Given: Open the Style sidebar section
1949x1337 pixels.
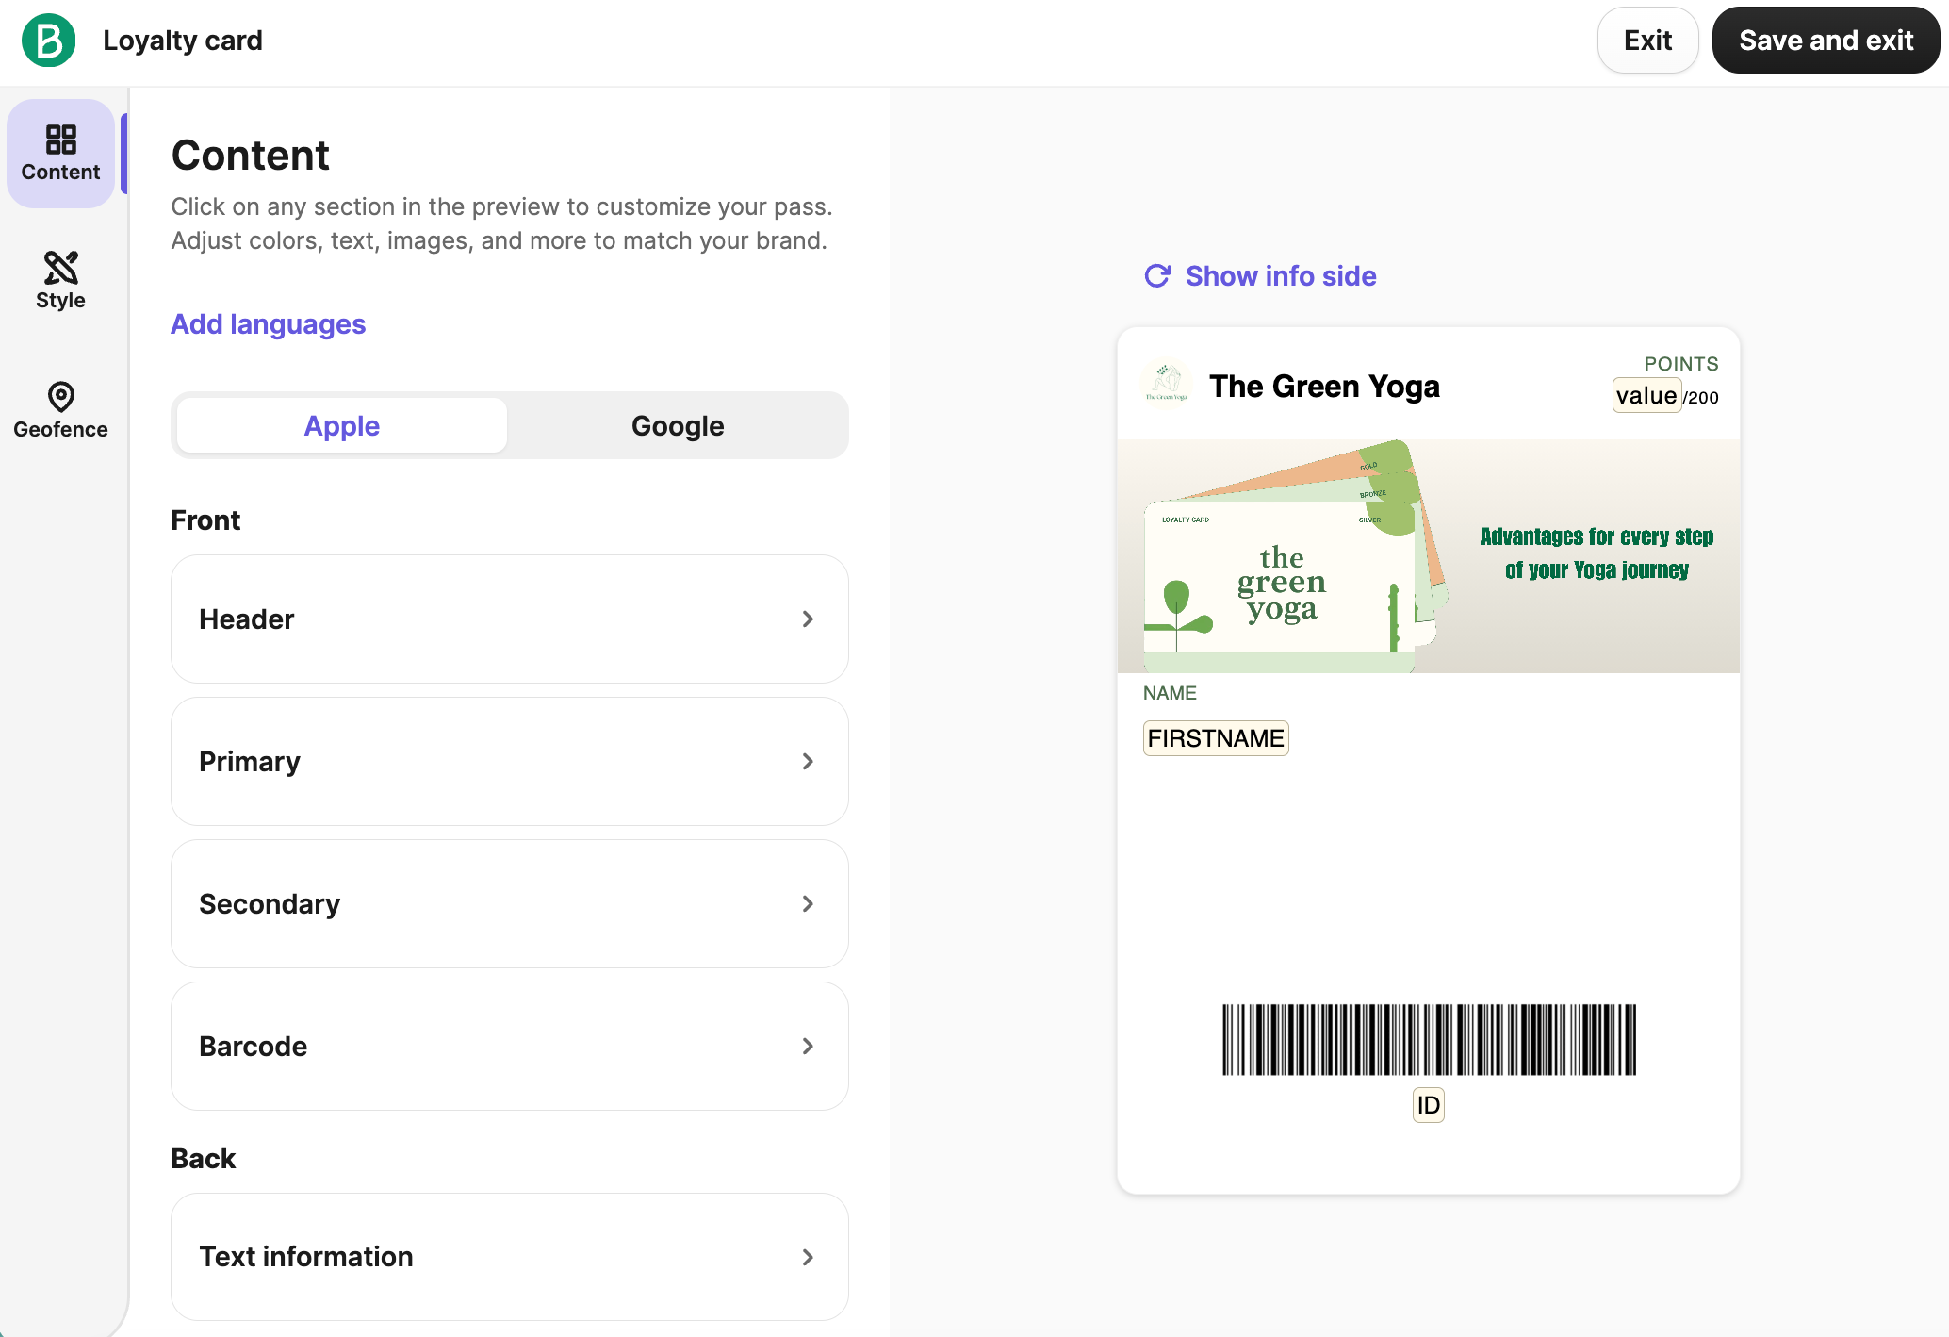Looking at the screenshot, I should point(60,281).
